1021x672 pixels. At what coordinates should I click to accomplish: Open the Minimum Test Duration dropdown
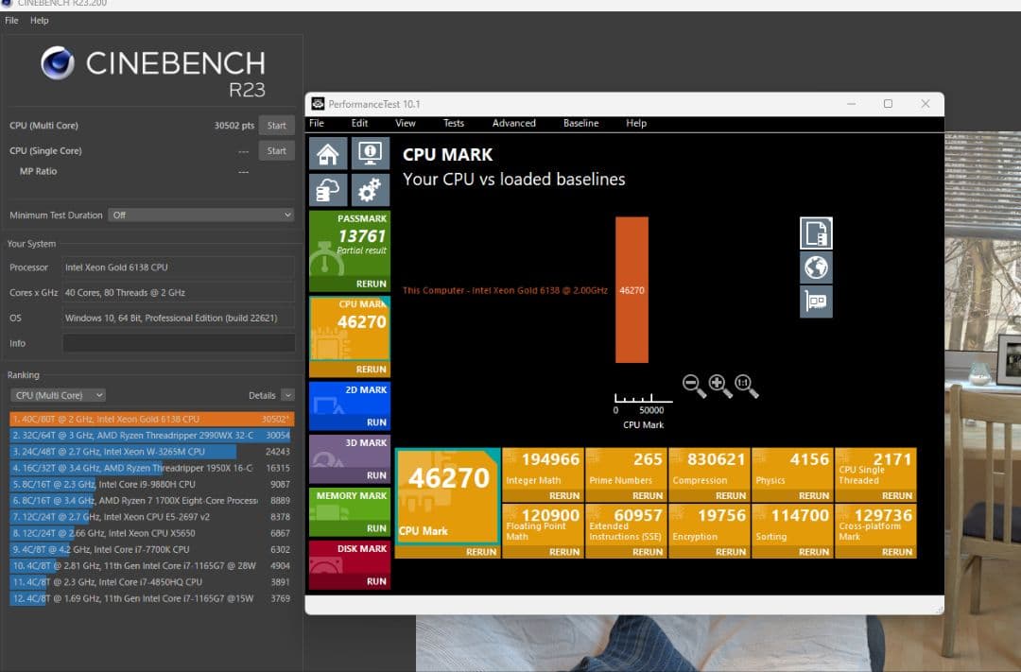(x=200, y=215)
